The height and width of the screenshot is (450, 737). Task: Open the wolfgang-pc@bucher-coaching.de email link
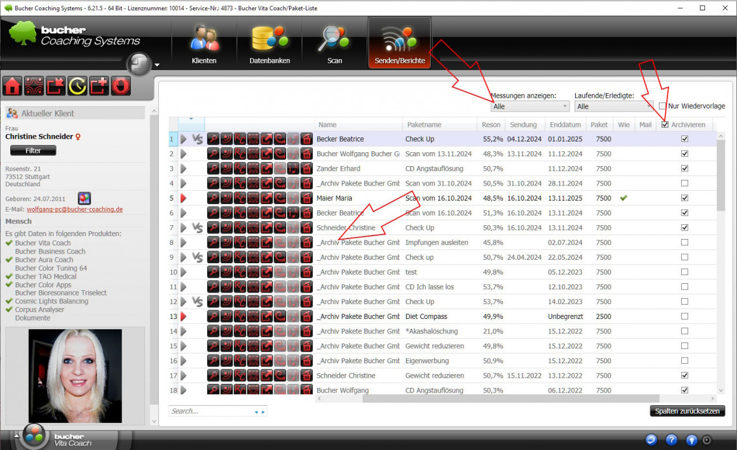click(x=74, y=210)
